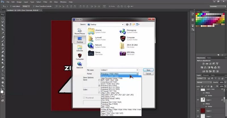This screenshot has width=227, height=118.
Task: Select the Games folder
Action: click(x=96, y=53)
